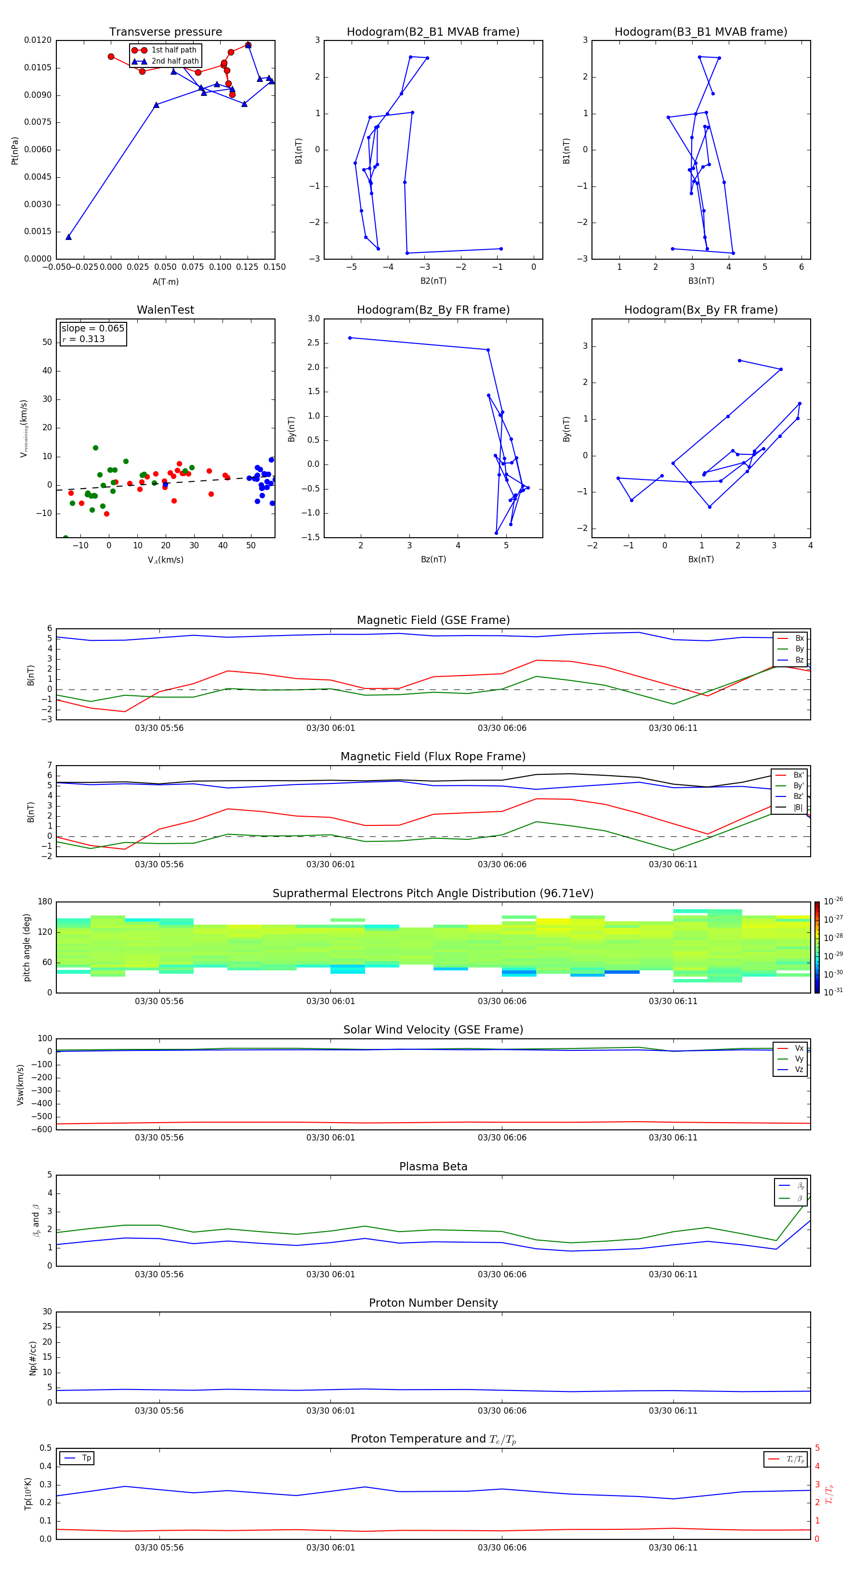Viewport: 867px width, 1590px height.
Task: Click the 'Hodogram(B3_B1 MVAB frame)' title
Action: tap(701, 32)
